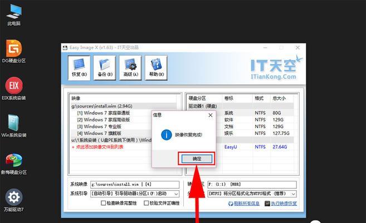Open the 帮助 (H) toolbar button
Viewport: 366px width, 223px height.
pos(156,67)
